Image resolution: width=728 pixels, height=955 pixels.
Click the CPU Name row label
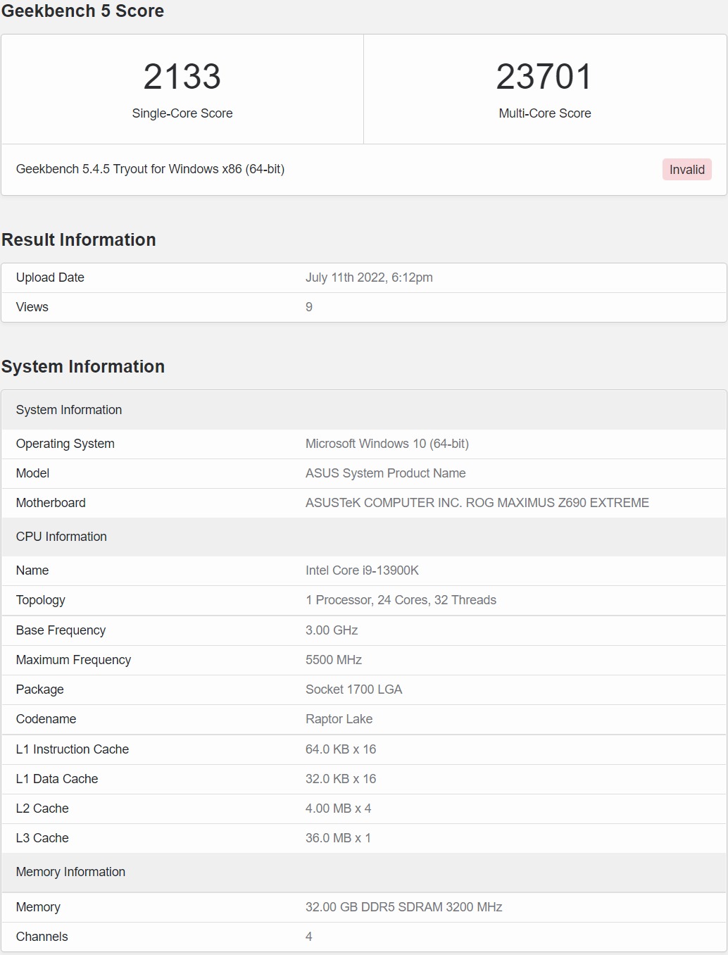point(32,570)
